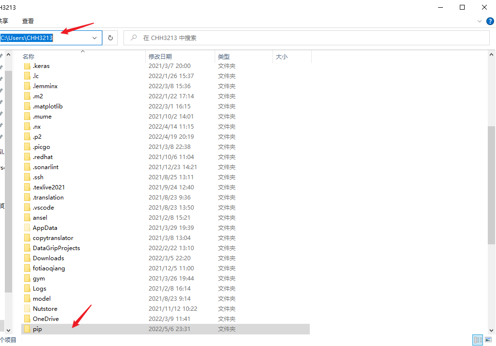496x346 pixels.
Task: Select the .lemminx folder icon
Action: tap(28, 86)
